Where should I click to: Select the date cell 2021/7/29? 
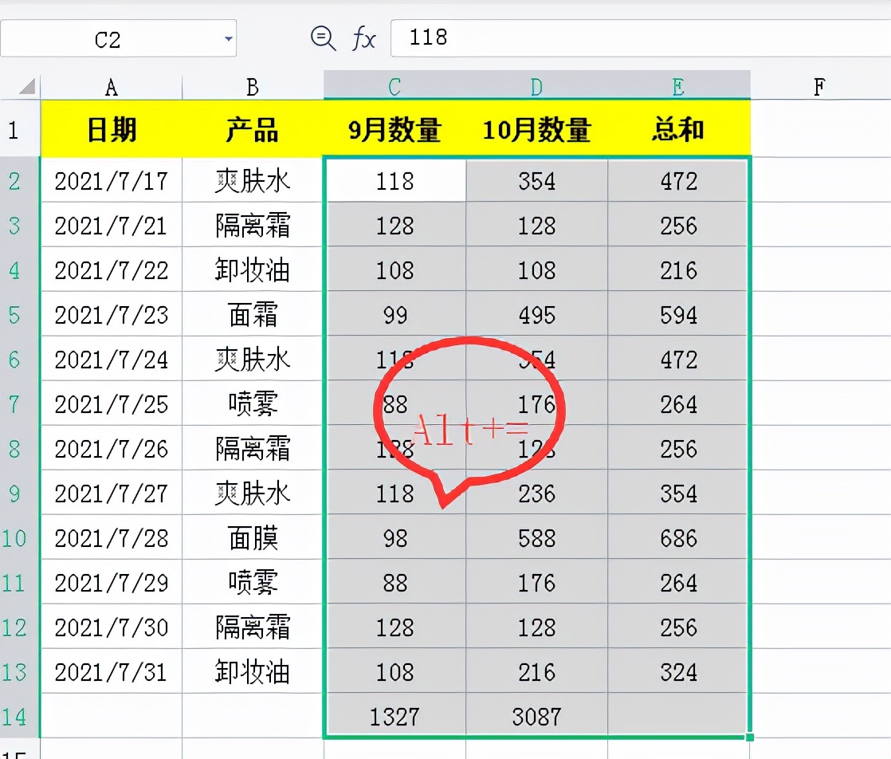(x=112, y=582)
